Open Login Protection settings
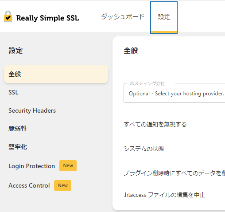The height and width of the screenshot is (212, 225). pos(31,166)
